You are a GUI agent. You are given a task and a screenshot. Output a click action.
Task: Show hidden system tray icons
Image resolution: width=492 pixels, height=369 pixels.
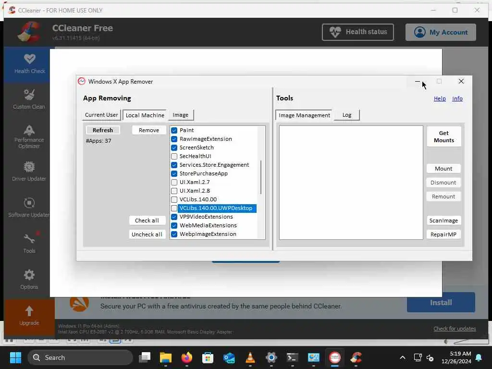click(x=403, y=357)
